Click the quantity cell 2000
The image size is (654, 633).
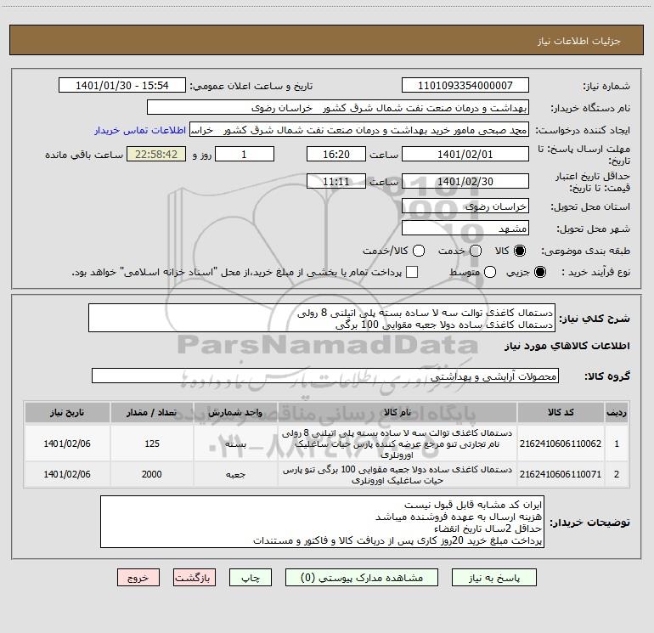[152, 474]
